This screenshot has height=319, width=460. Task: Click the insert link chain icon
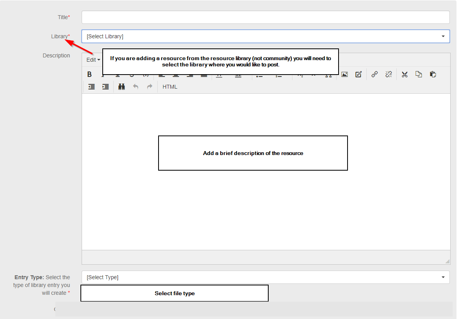374,75
